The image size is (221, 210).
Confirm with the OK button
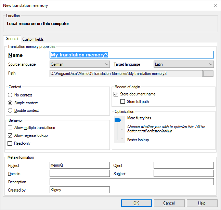coord(136,203)
